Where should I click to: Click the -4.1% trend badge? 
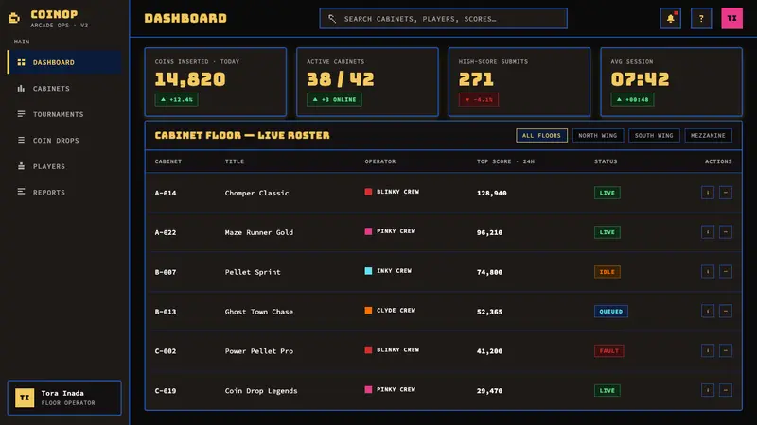pos(479,100)
